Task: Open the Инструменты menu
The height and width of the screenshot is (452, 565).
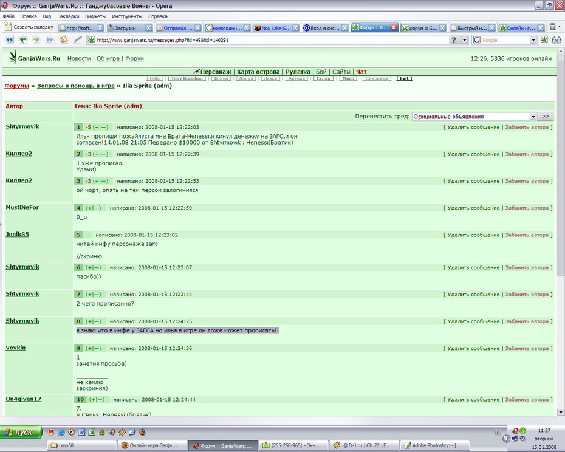Action: click(127, 16)
